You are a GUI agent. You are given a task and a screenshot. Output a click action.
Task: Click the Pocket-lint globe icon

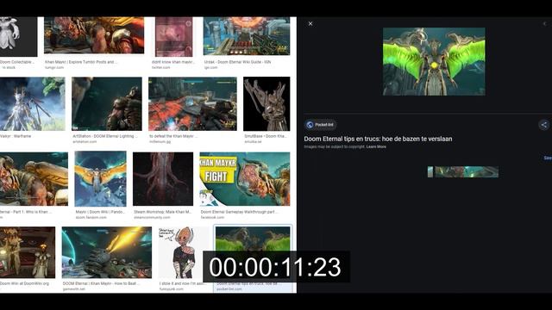310,124
